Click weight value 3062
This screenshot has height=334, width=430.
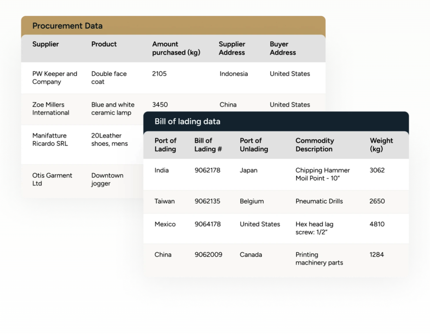click(x=377, y=170)
